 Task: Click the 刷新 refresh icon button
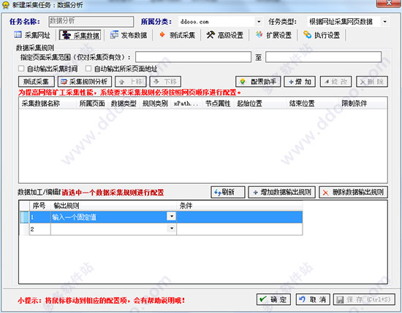click(x=218, y=192)
